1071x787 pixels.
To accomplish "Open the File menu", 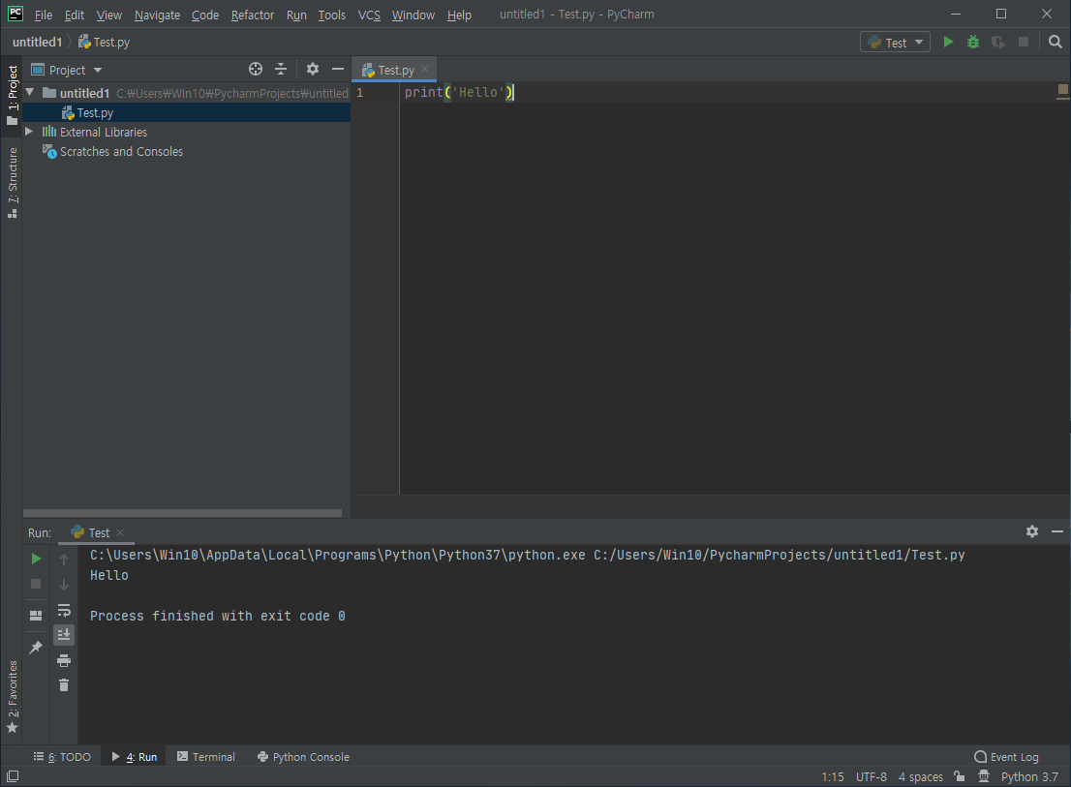I will 43,15.
